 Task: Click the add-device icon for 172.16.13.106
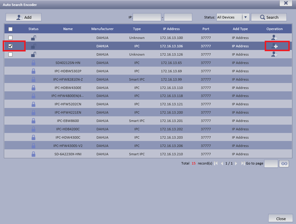tap(274, 46)
